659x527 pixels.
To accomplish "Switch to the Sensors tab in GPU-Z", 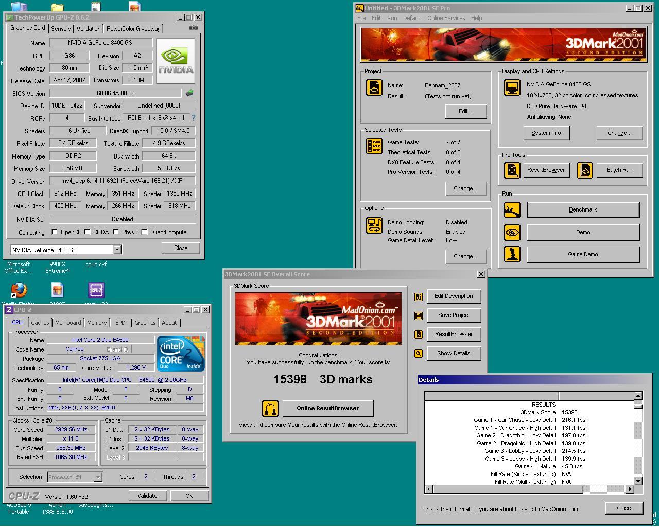I will pyautogui.click(x=61, y=29).
